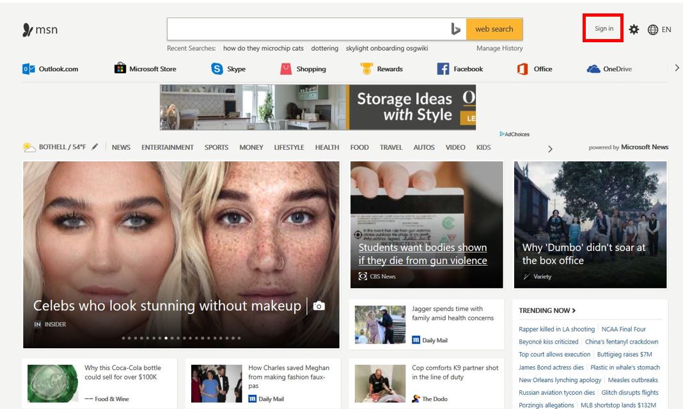
Task: Select the highlighted dot in the carousel indicator
Action: click(x=165, y=337)
